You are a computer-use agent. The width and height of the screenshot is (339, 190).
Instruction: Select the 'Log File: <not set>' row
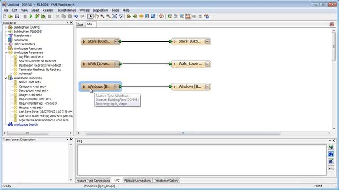(31, 57)
